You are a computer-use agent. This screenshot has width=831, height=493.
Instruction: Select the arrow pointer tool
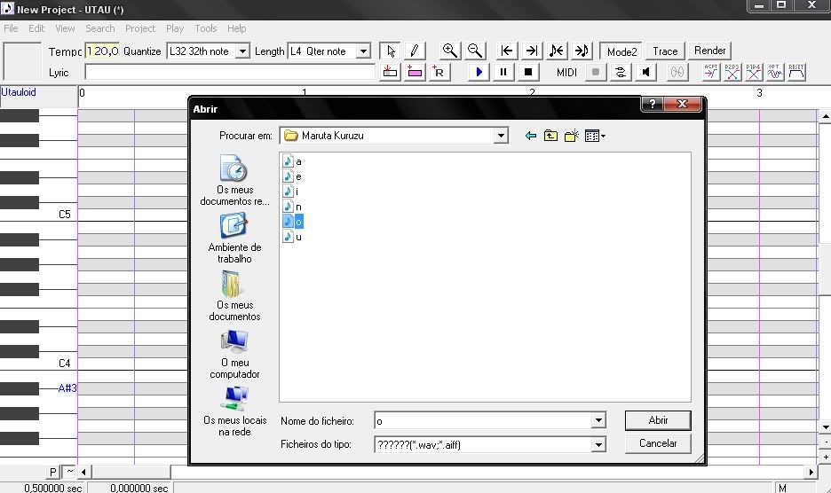tap(391, 51)
